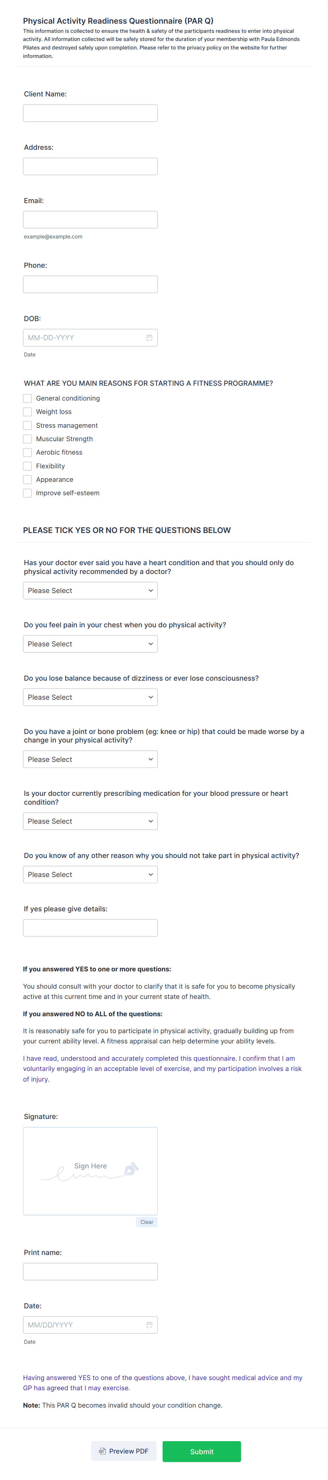Viewport: 328px width, 1480px height.
Task: Tick the Stress management checkbox
Action: click(27, 425)
